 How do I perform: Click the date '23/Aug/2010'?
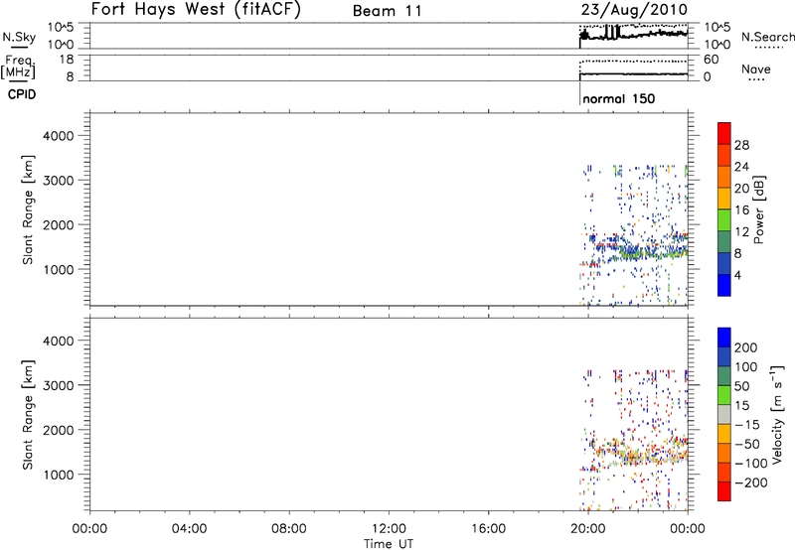[634, 10]
